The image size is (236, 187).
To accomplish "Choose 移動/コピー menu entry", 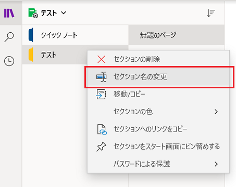I will (x=158, y=95).
